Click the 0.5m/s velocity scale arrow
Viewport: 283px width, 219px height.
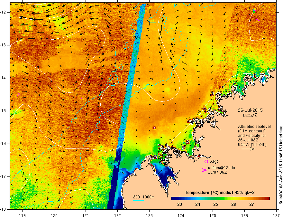[248, 149]
